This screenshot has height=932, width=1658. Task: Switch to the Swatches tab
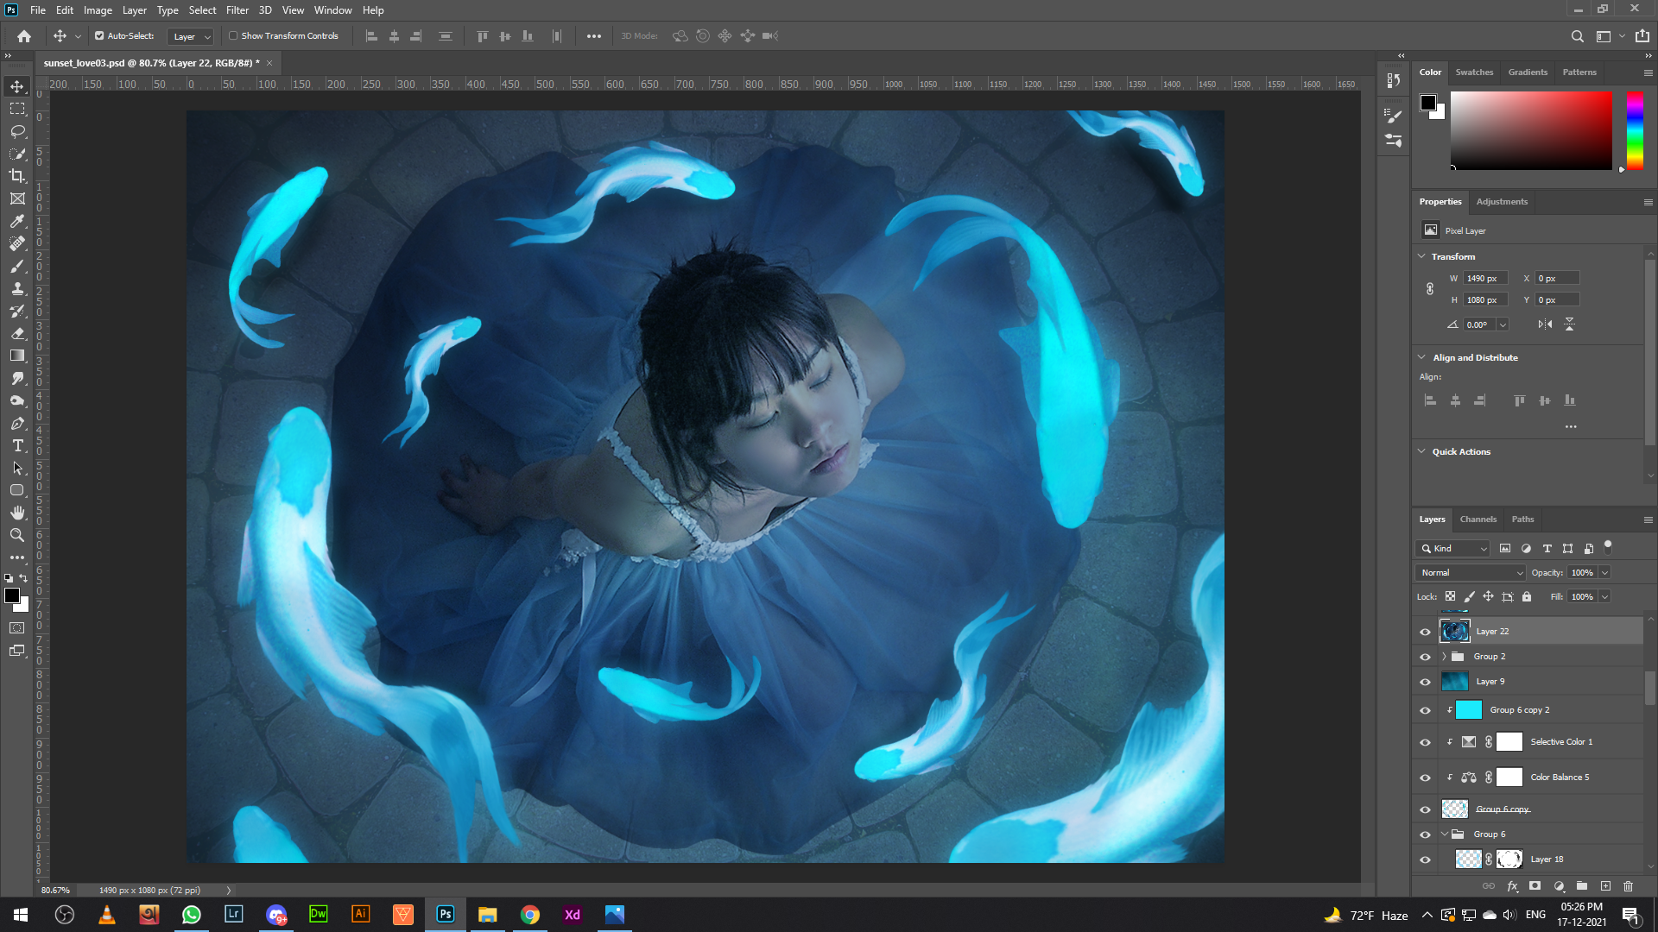click(1474, 72)
